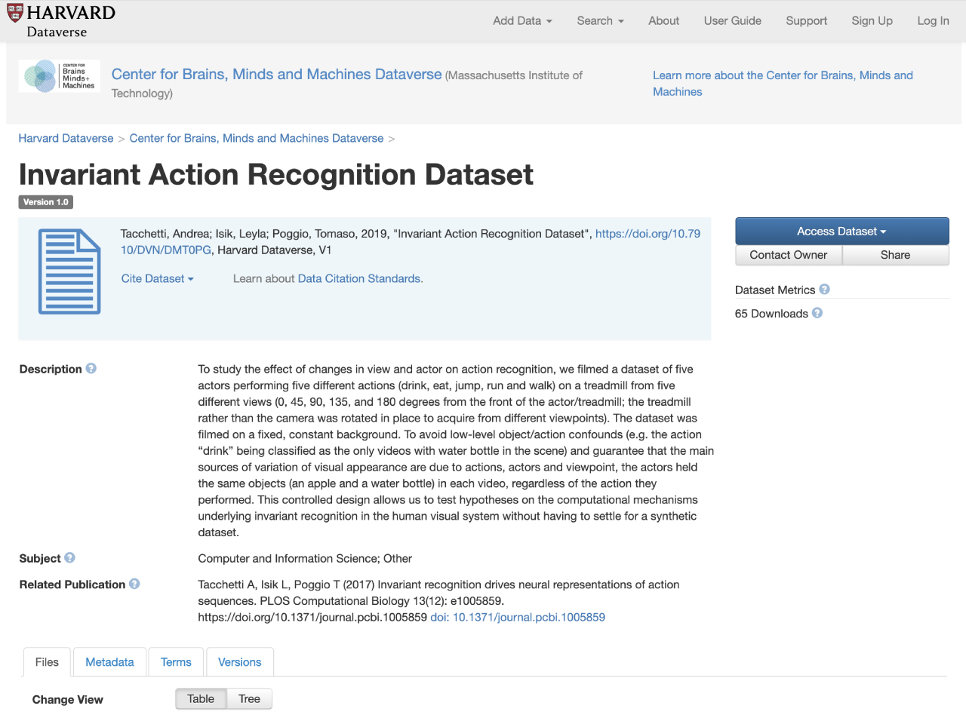Click 'Computer and Information Science; Other' text
This screenshot has height=724, width=966.
[x=305, y=559]
